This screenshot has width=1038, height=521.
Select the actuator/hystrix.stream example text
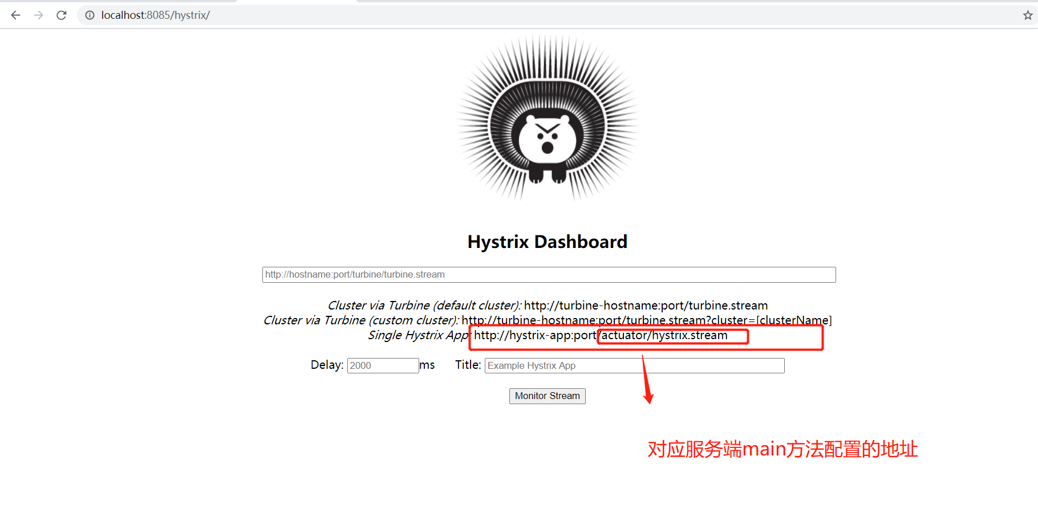[664, 335]
